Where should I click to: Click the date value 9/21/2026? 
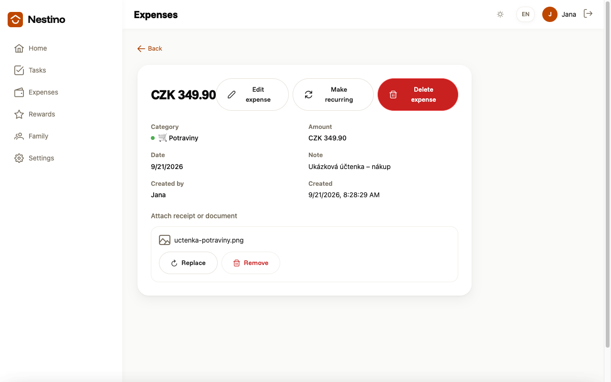pyautogui.click(x=167, y=167)
